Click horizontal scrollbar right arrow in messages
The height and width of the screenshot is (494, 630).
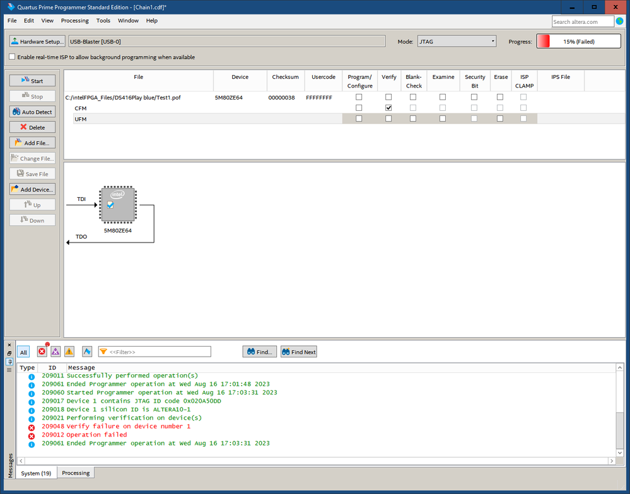pyautogui.click(x=612, y=461)
